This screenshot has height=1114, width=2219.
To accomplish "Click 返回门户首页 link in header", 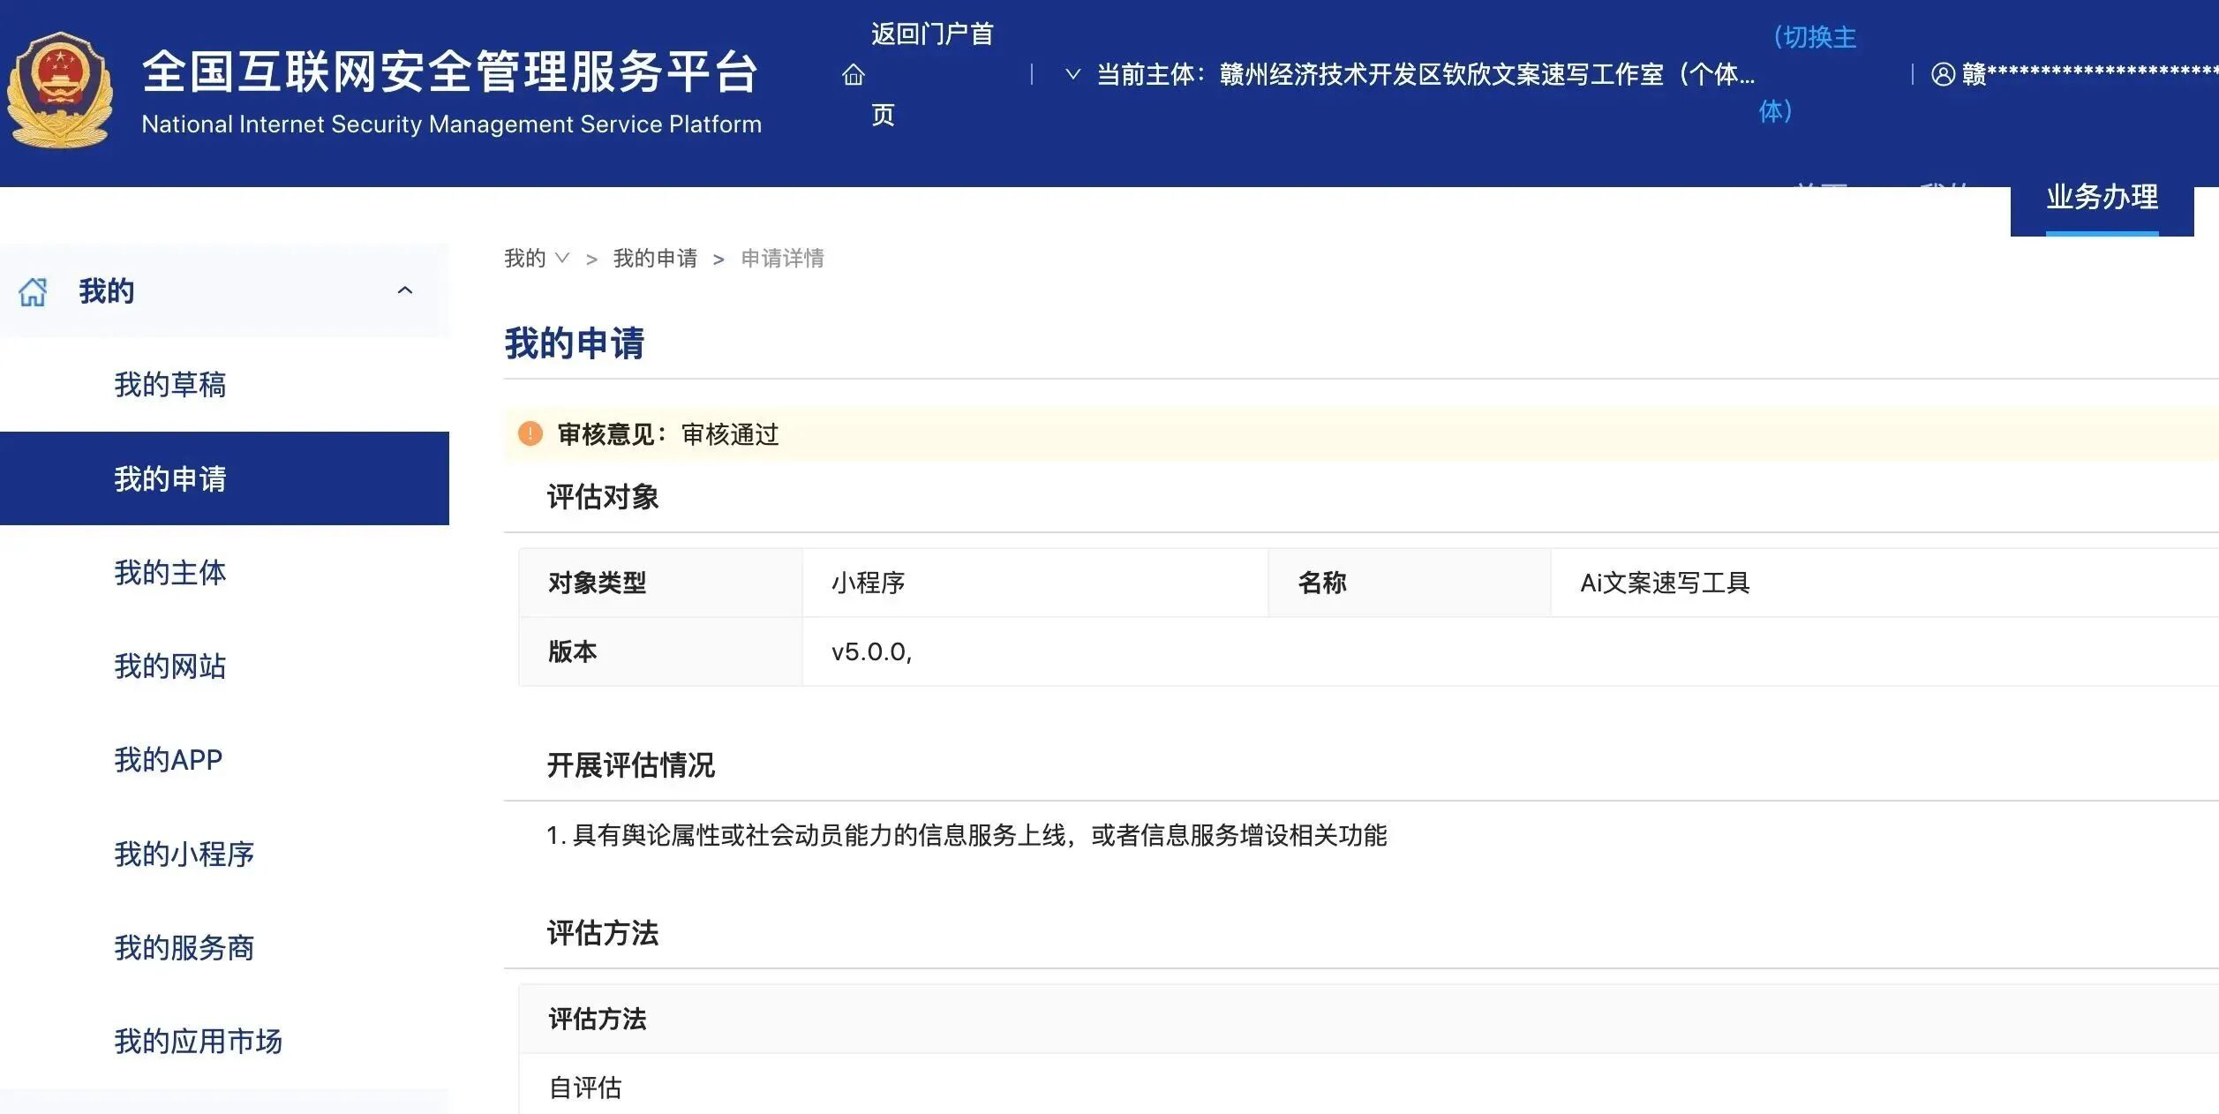I will (x=931, y=35).
